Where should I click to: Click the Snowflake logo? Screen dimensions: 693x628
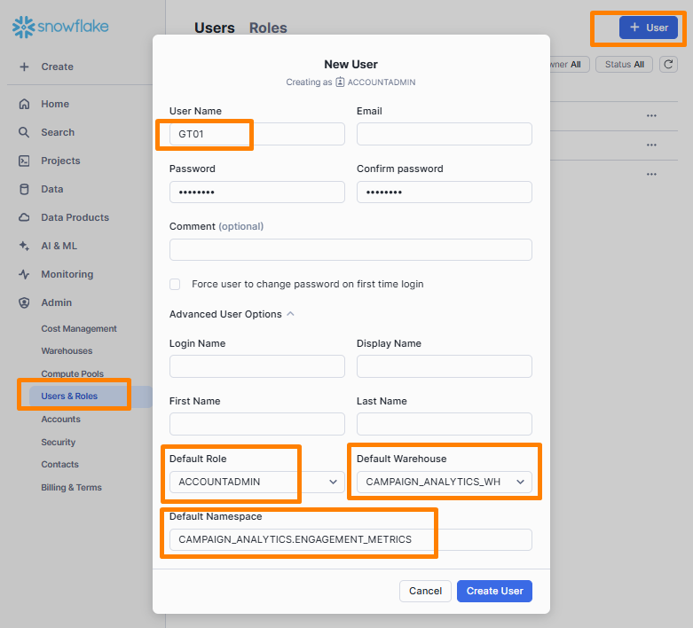(60, 27)
